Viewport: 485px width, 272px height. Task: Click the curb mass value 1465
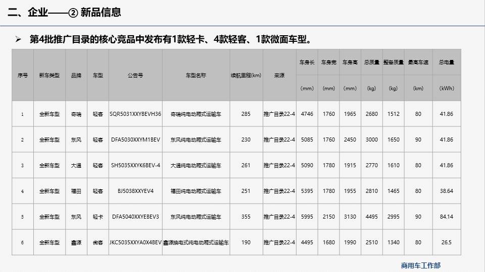[393, 191]
